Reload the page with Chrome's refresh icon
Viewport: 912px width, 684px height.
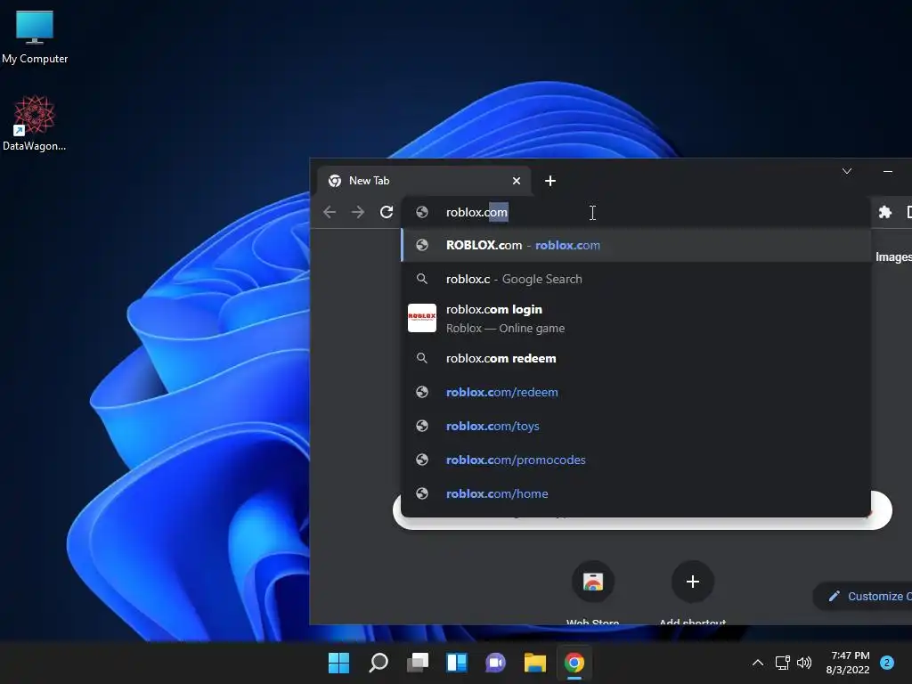(387, 212)
